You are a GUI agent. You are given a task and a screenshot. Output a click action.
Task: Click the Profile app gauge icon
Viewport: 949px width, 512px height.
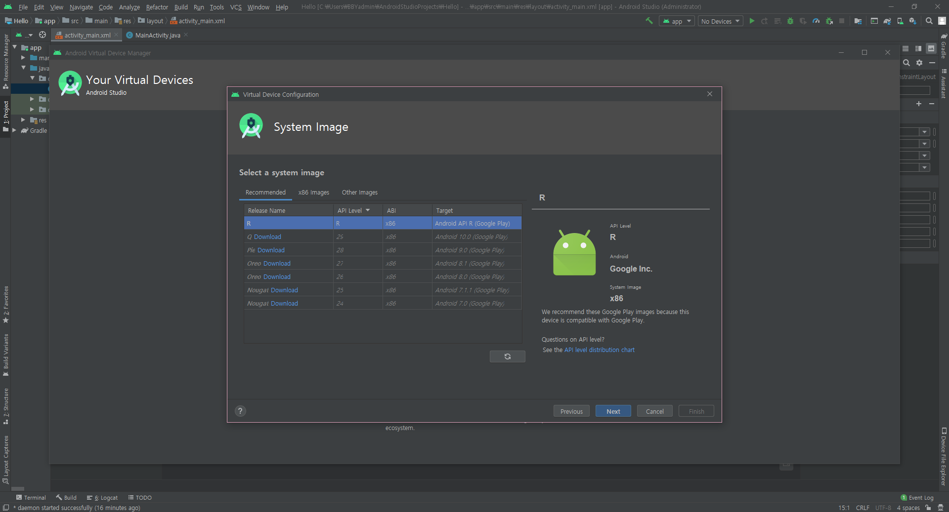[816, 21]
